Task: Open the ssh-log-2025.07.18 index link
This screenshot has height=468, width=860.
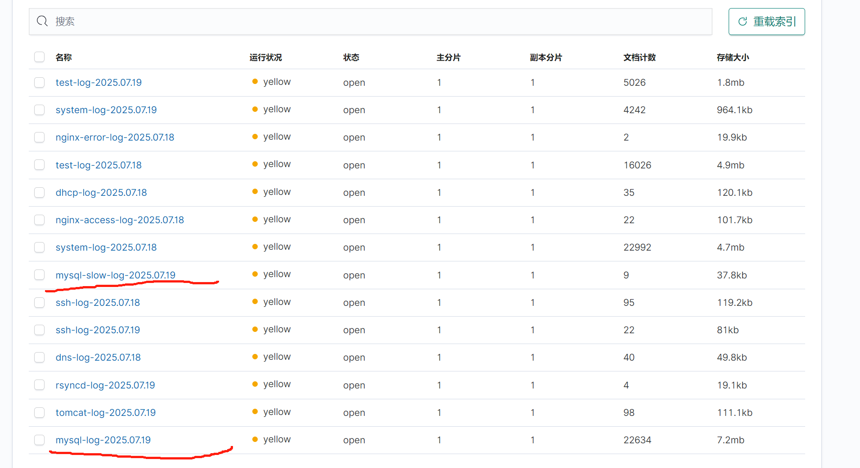Action: [98, 303]
